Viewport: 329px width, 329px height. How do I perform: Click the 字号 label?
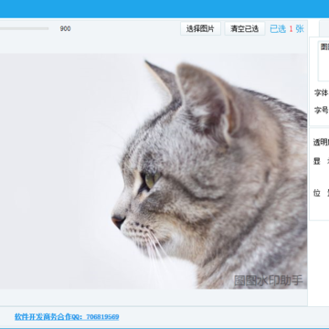(321, 111)
